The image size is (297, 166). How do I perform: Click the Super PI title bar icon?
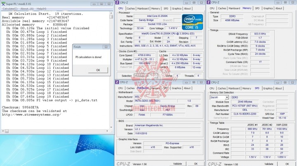coord(3,4)
